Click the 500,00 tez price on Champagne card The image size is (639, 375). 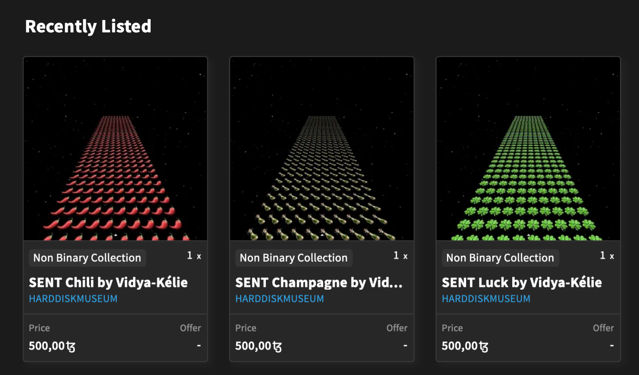[x=258, y=346]
